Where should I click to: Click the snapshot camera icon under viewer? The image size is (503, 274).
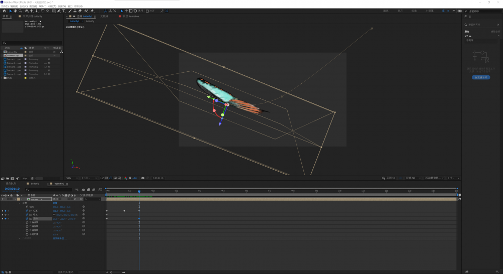click(143, 178)
